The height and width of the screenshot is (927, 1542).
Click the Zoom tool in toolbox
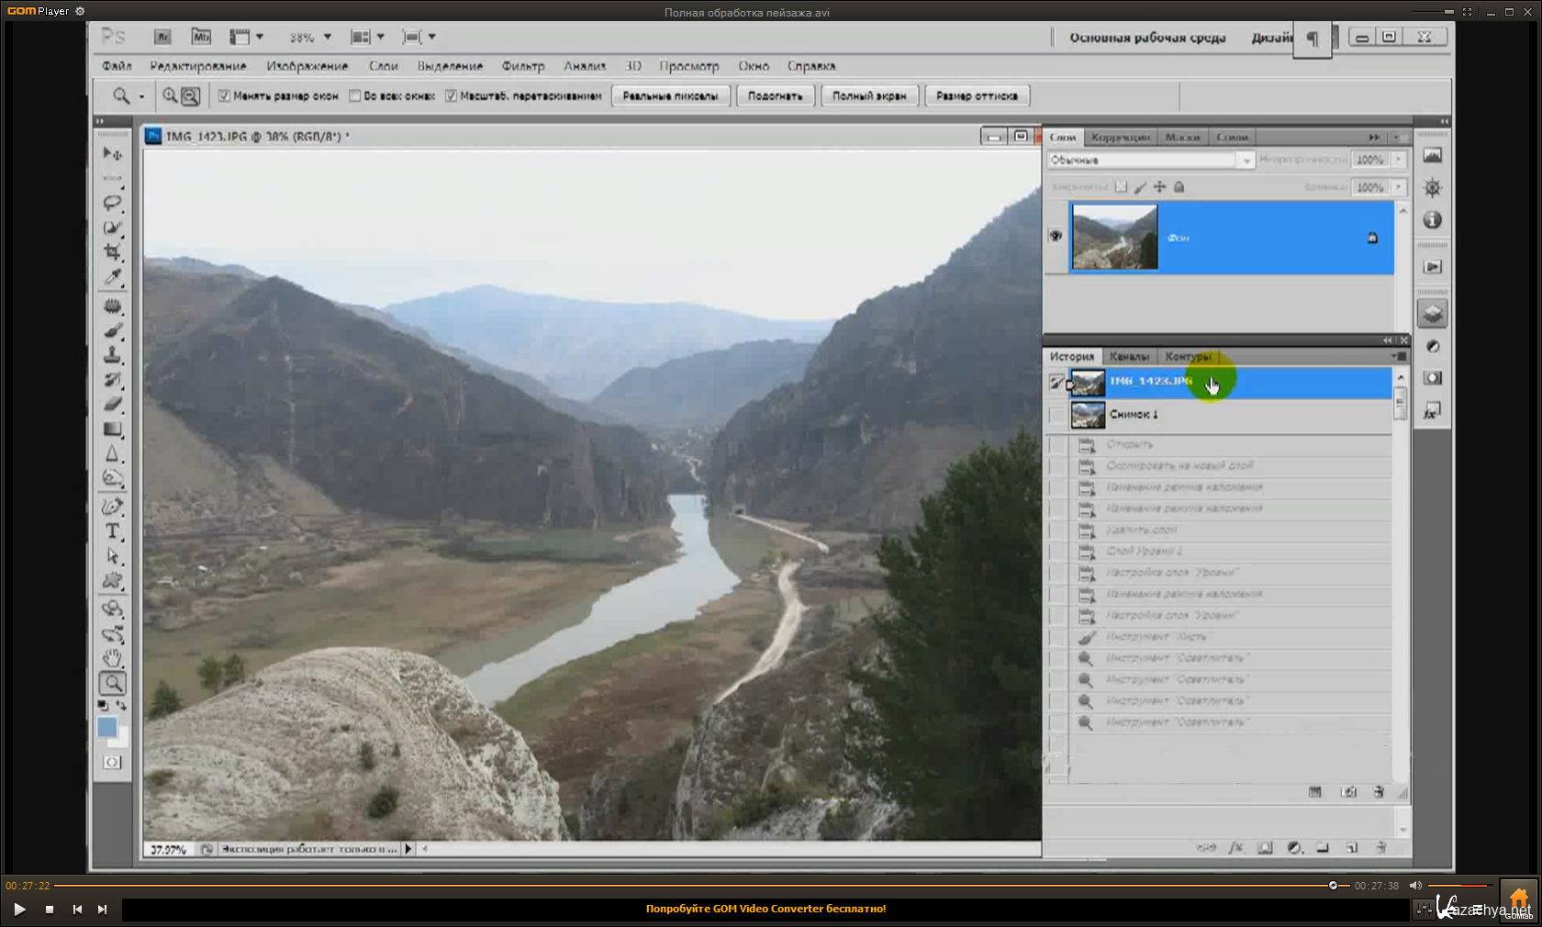coord(112,683)
